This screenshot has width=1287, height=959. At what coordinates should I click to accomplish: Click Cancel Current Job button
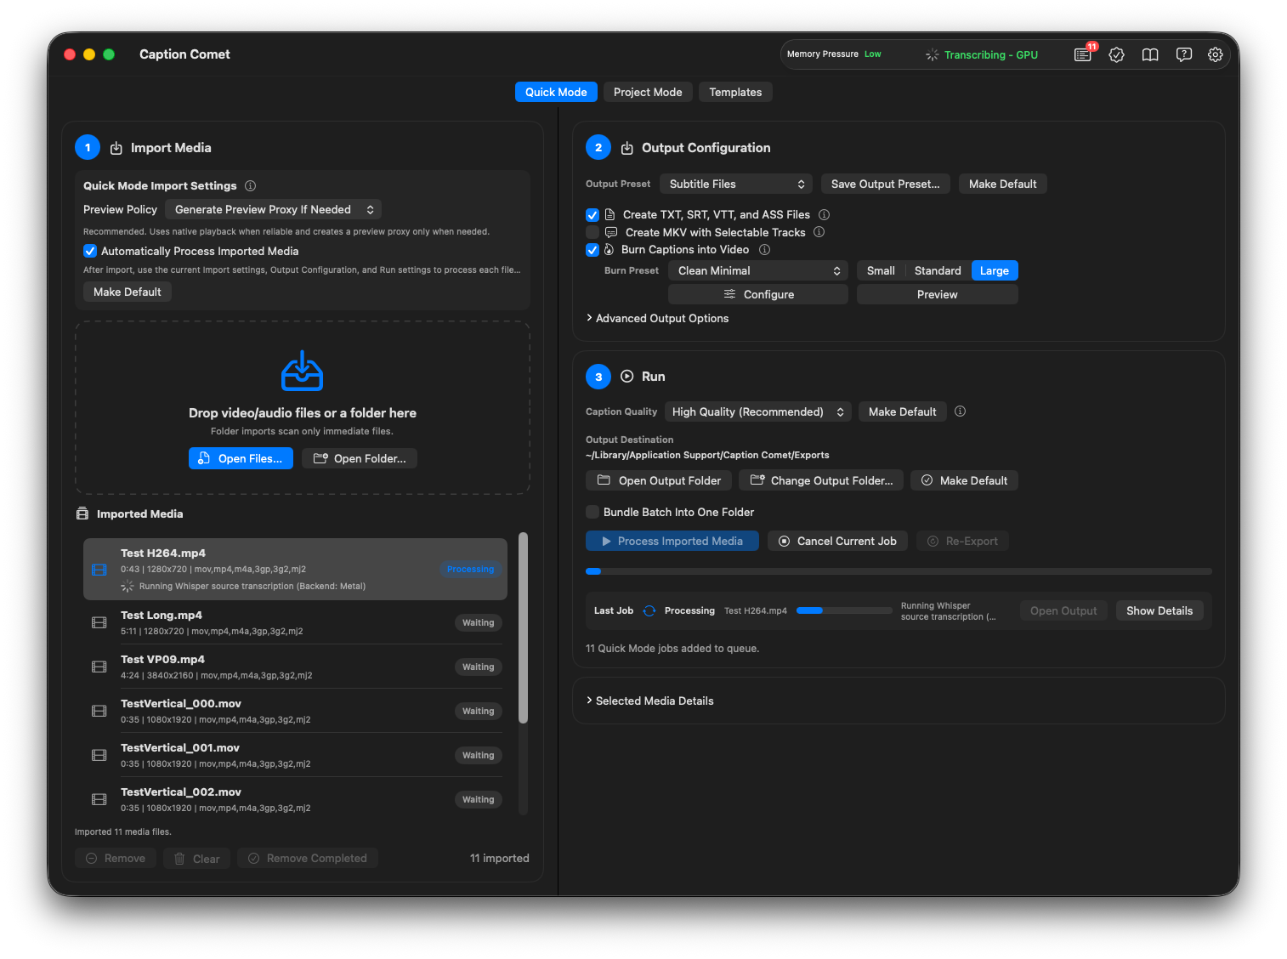(837, 541)
